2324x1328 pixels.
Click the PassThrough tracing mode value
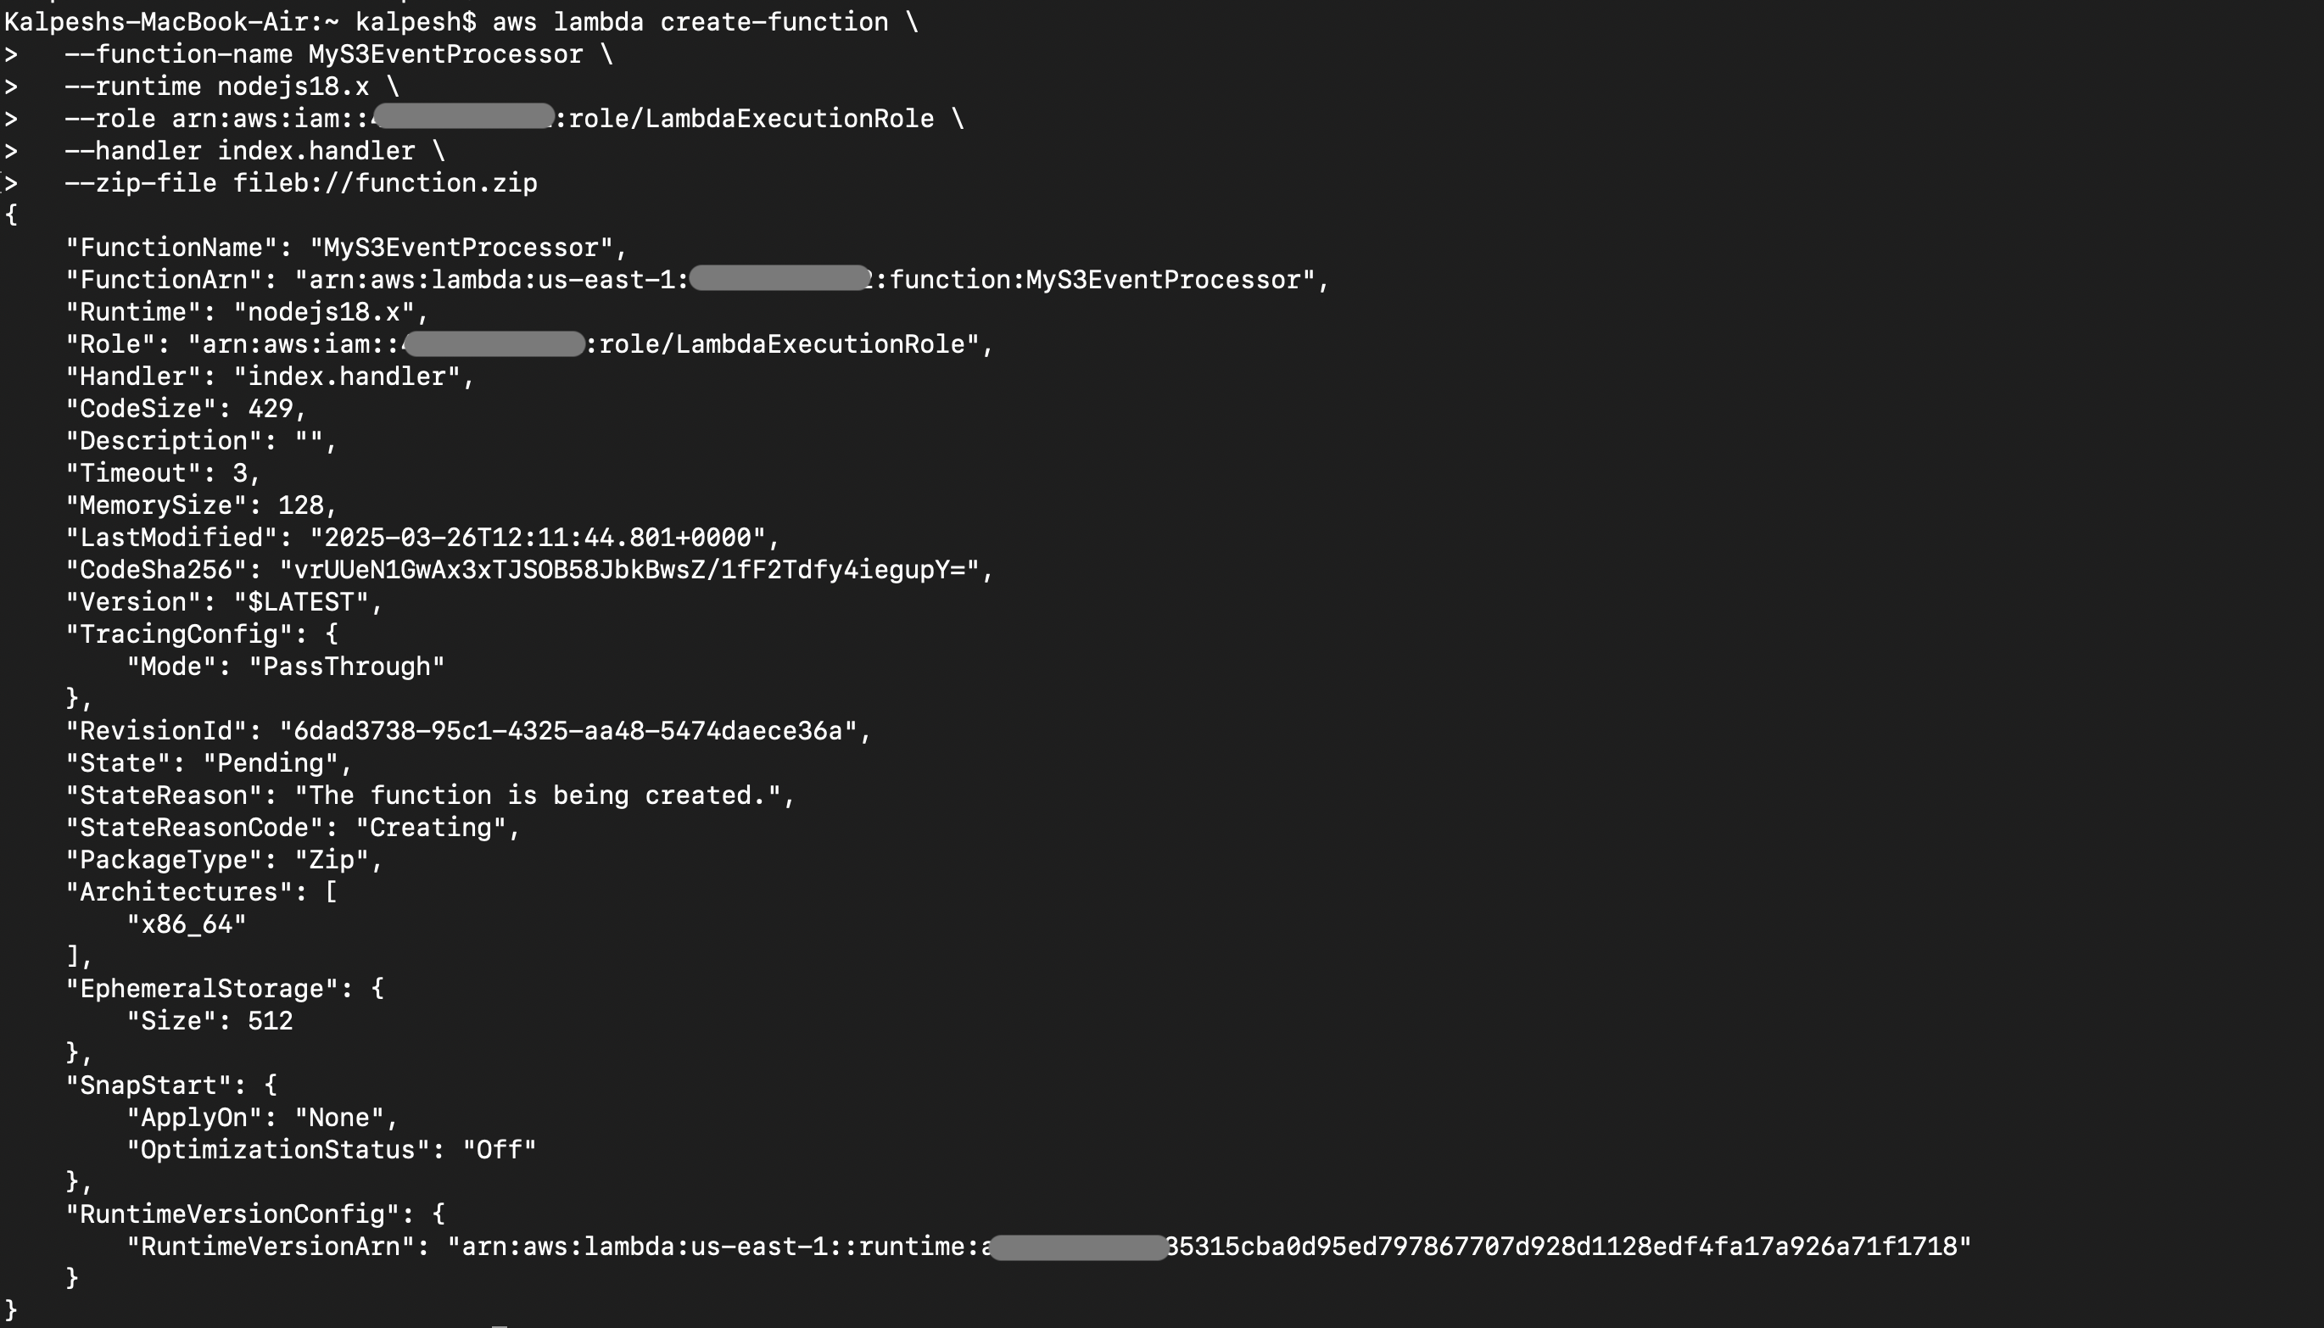coord(347,667)
